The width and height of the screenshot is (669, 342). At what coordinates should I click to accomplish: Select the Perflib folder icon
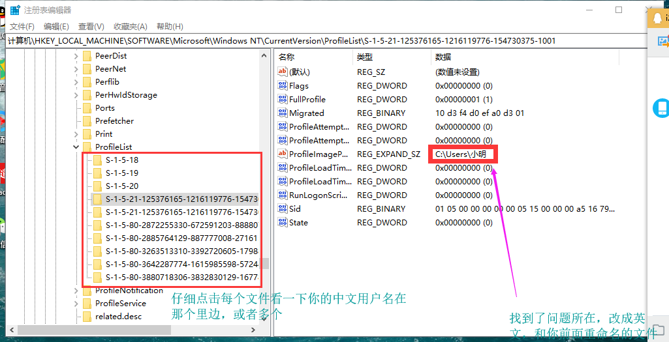[x=87, y=82]
